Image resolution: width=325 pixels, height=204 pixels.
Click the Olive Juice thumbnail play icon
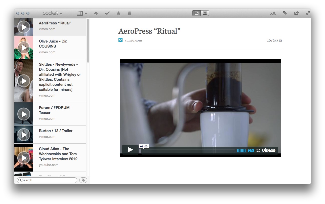(x=24, y=48)
